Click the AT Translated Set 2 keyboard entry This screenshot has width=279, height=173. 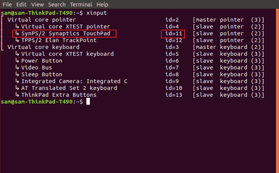[69, 88]
